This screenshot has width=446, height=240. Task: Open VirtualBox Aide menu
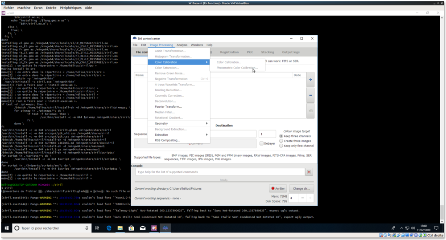[88, 8]
